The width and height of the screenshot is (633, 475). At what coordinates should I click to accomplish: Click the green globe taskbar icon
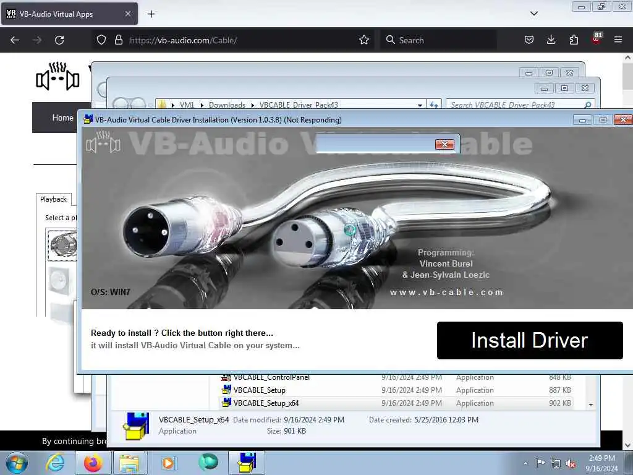[208, 463]
